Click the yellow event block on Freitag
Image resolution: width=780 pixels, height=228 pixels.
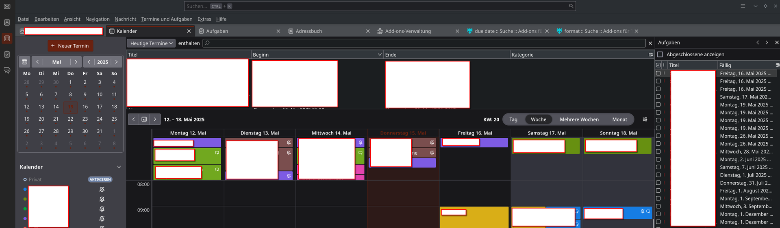[x=474, y=220]
